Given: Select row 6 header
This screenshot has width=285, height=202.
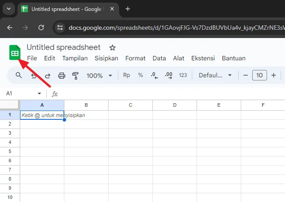Looking at the screenshot, I should tap(10, 160).
